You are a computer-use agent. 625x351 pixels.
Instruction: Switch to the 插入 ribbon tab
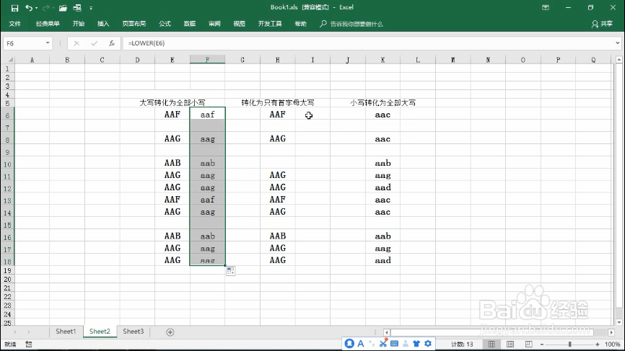click(103, 24)
